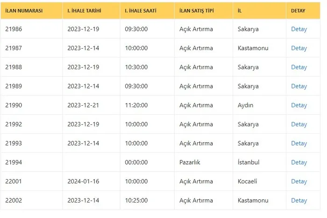The image size is (327, 218).
Task: View details of İstanbul Pazarlık listing 21994
Action: [299, 162]
